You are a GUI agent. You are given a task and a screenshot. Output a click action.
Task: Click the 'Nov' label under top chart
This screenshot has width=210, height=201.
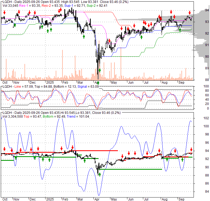[x=16, y=83]
